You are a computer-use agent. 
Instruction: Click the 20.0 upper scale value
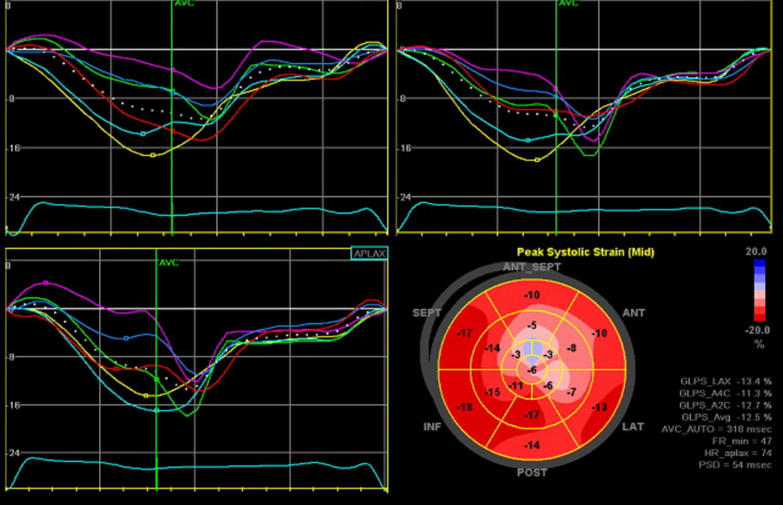tap(756, 251)
